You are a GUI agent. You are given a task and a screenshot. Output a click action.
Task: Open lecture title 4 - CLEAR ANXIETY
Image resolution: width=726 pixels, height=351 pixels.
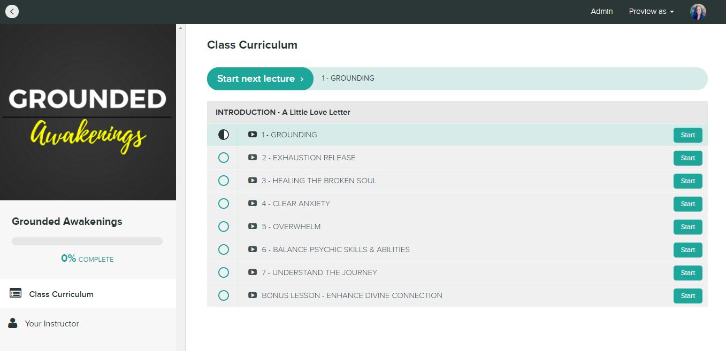tap(296, 204)
